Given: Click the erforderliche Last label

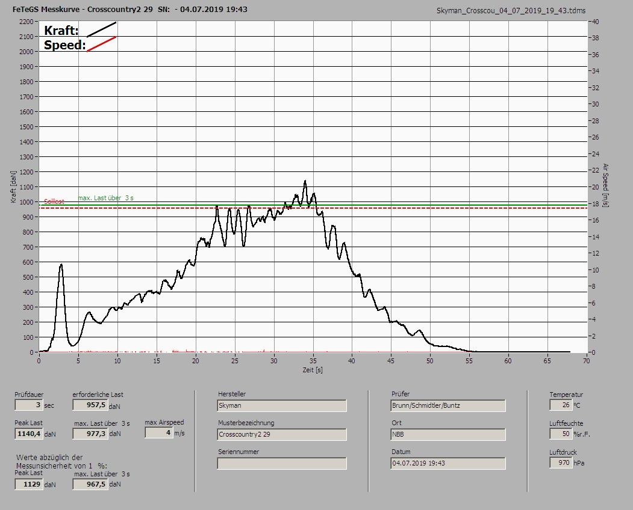Looking at the screenshot, I should [98, 395].
